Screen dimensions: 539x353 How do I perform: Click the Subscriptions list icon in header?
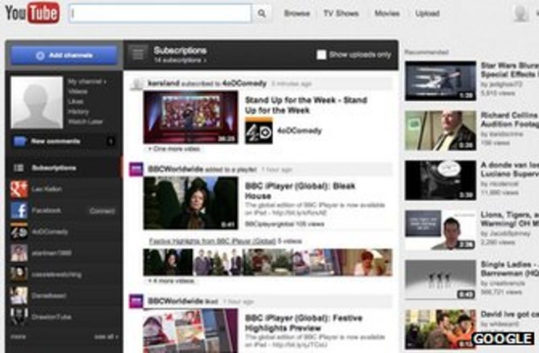click(x=138, y=54)
